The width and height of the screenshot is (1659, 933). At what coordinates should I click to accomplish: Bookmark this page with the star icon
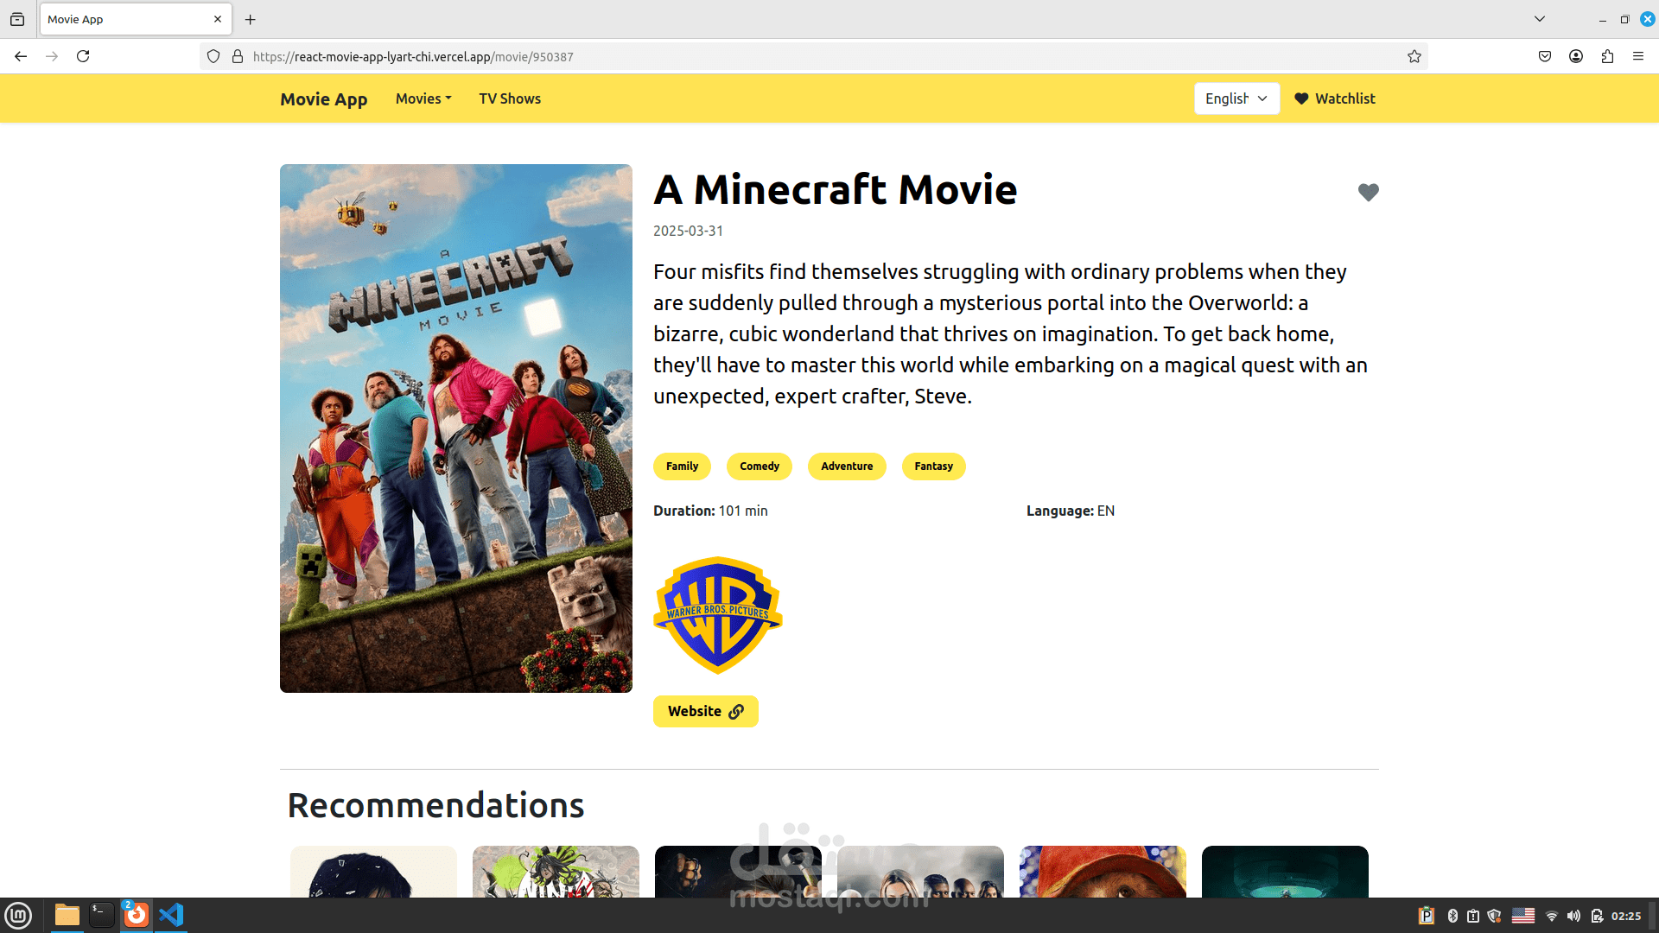[1414, 57]
